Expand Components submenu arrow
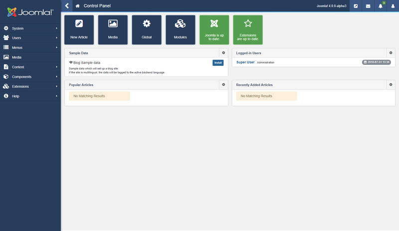The width and height of the screenshot is (399, 231). [56, 76]
